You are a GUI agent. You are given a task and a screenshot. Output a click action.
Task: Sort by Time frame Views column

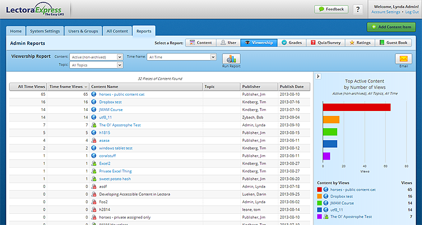point(68,87)
